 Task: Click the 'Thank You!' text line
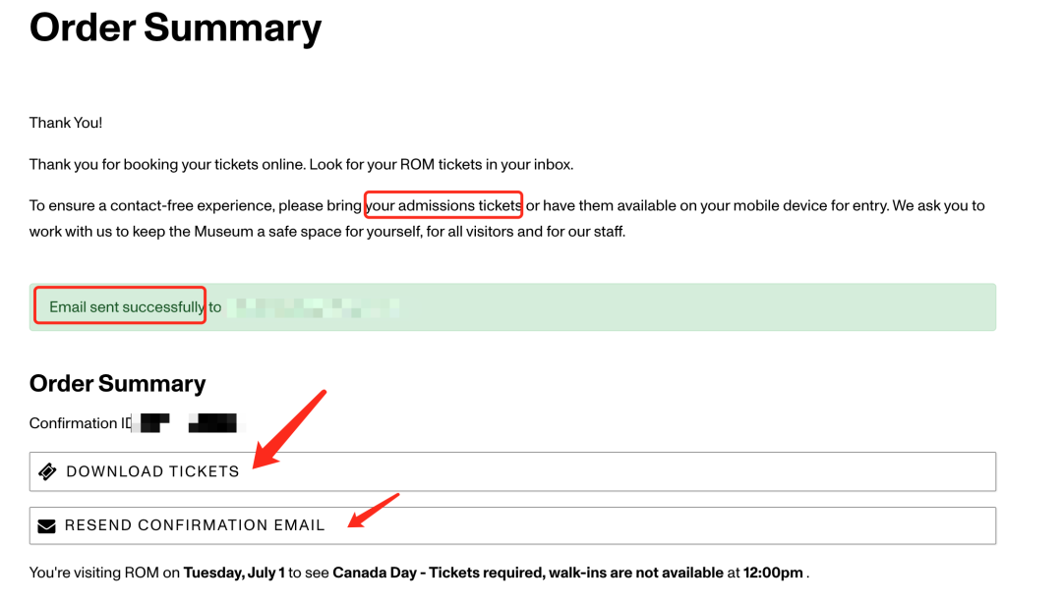(66, 123)
